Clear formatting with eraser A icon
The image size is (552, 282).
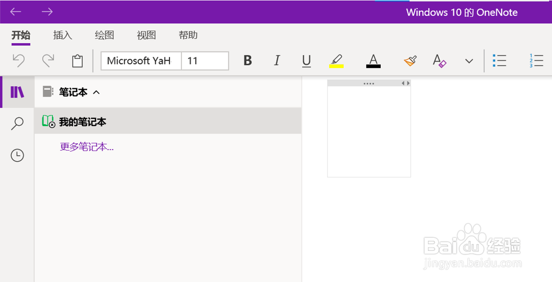tap(440, 60)
